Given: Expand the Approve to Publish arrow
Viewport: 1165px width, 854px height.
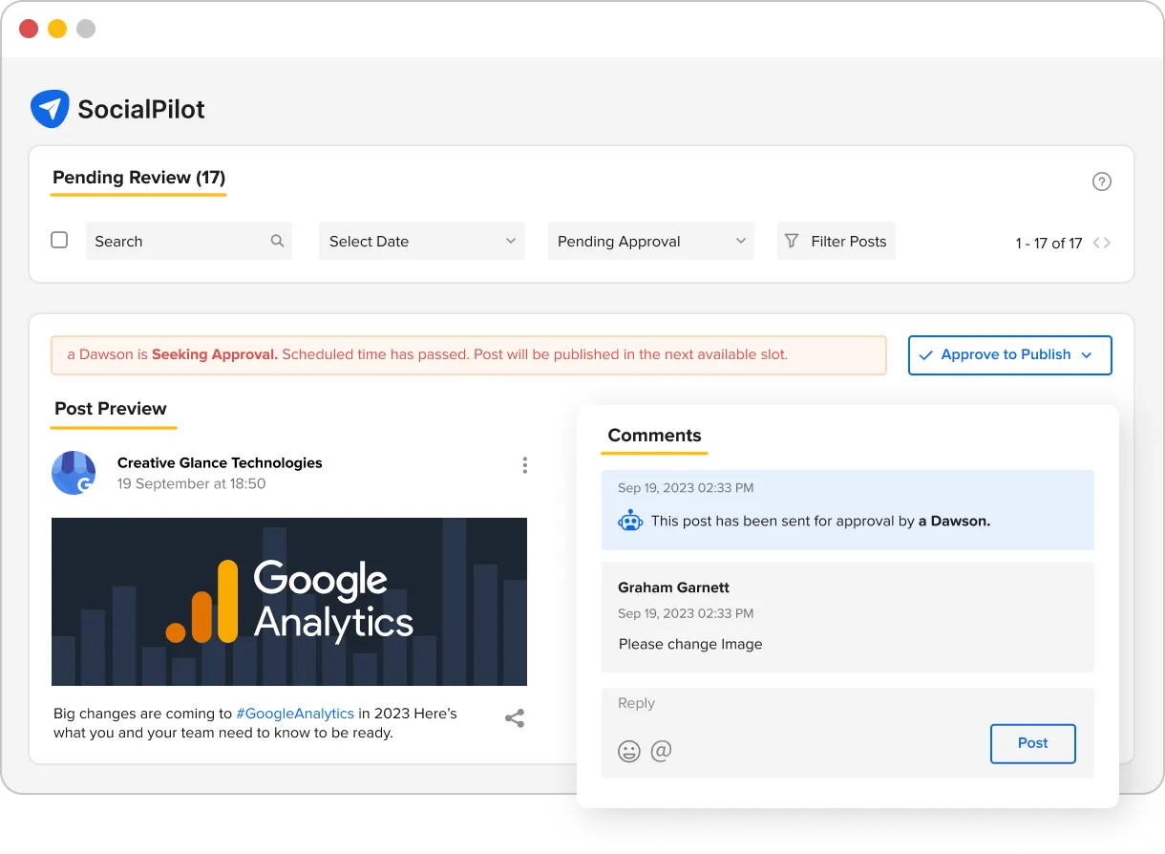Looking at the screenshot, I should click(x=1086, y=355).
